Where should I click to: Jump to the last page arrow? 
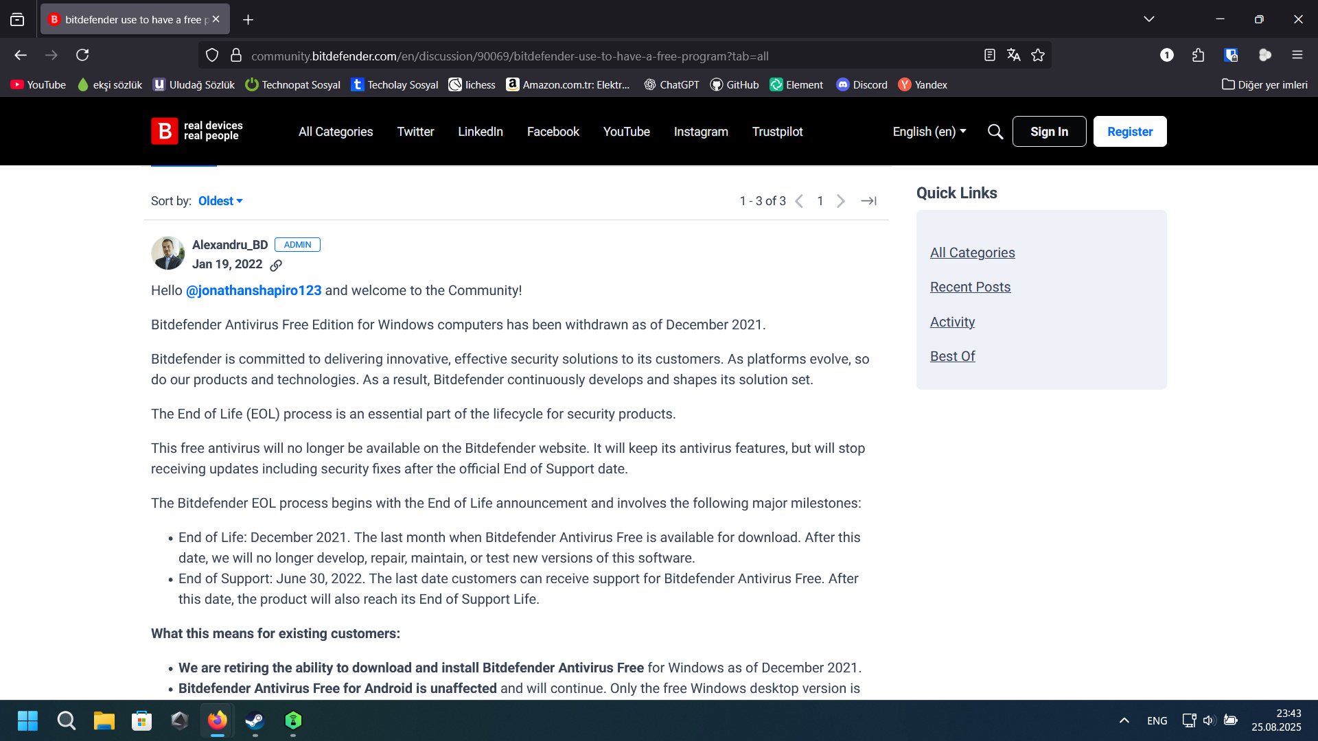869,201
